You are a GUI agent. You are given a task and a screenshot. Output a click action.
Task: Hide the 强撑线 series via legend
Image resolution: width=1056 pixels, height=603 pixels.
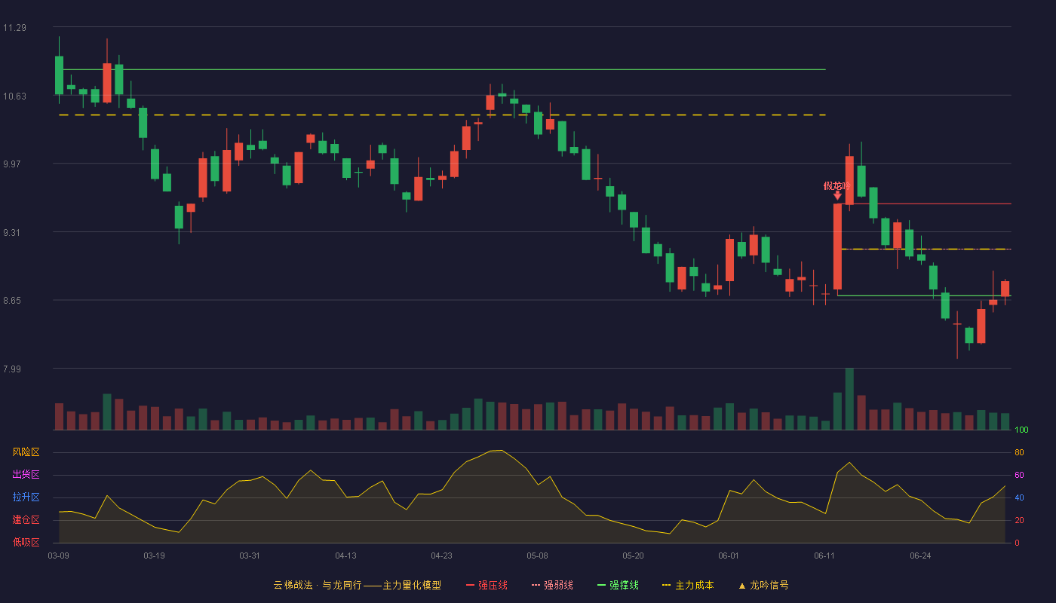point(618,585)
